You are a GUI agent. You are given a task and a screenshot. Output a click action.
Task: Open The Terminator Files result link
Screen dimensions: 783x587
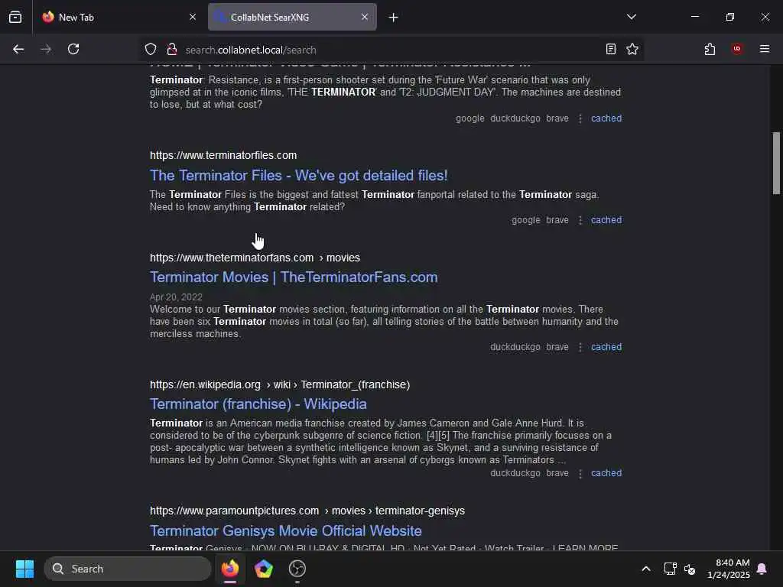pyautogui.click(x=299, y=175)
